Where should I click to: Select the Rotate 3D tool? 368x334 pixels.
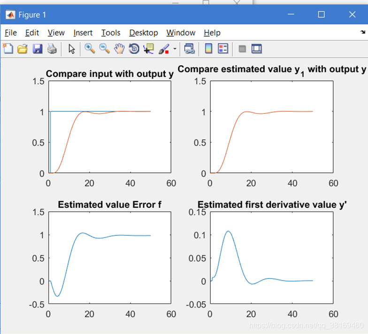click(x=134, y=49)
